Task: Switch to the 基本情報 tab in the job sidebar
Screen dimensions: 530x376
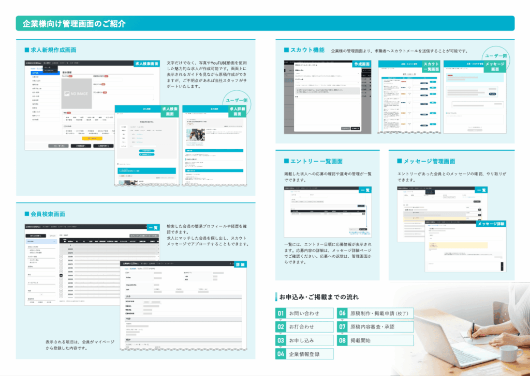Action: point(45,73)
